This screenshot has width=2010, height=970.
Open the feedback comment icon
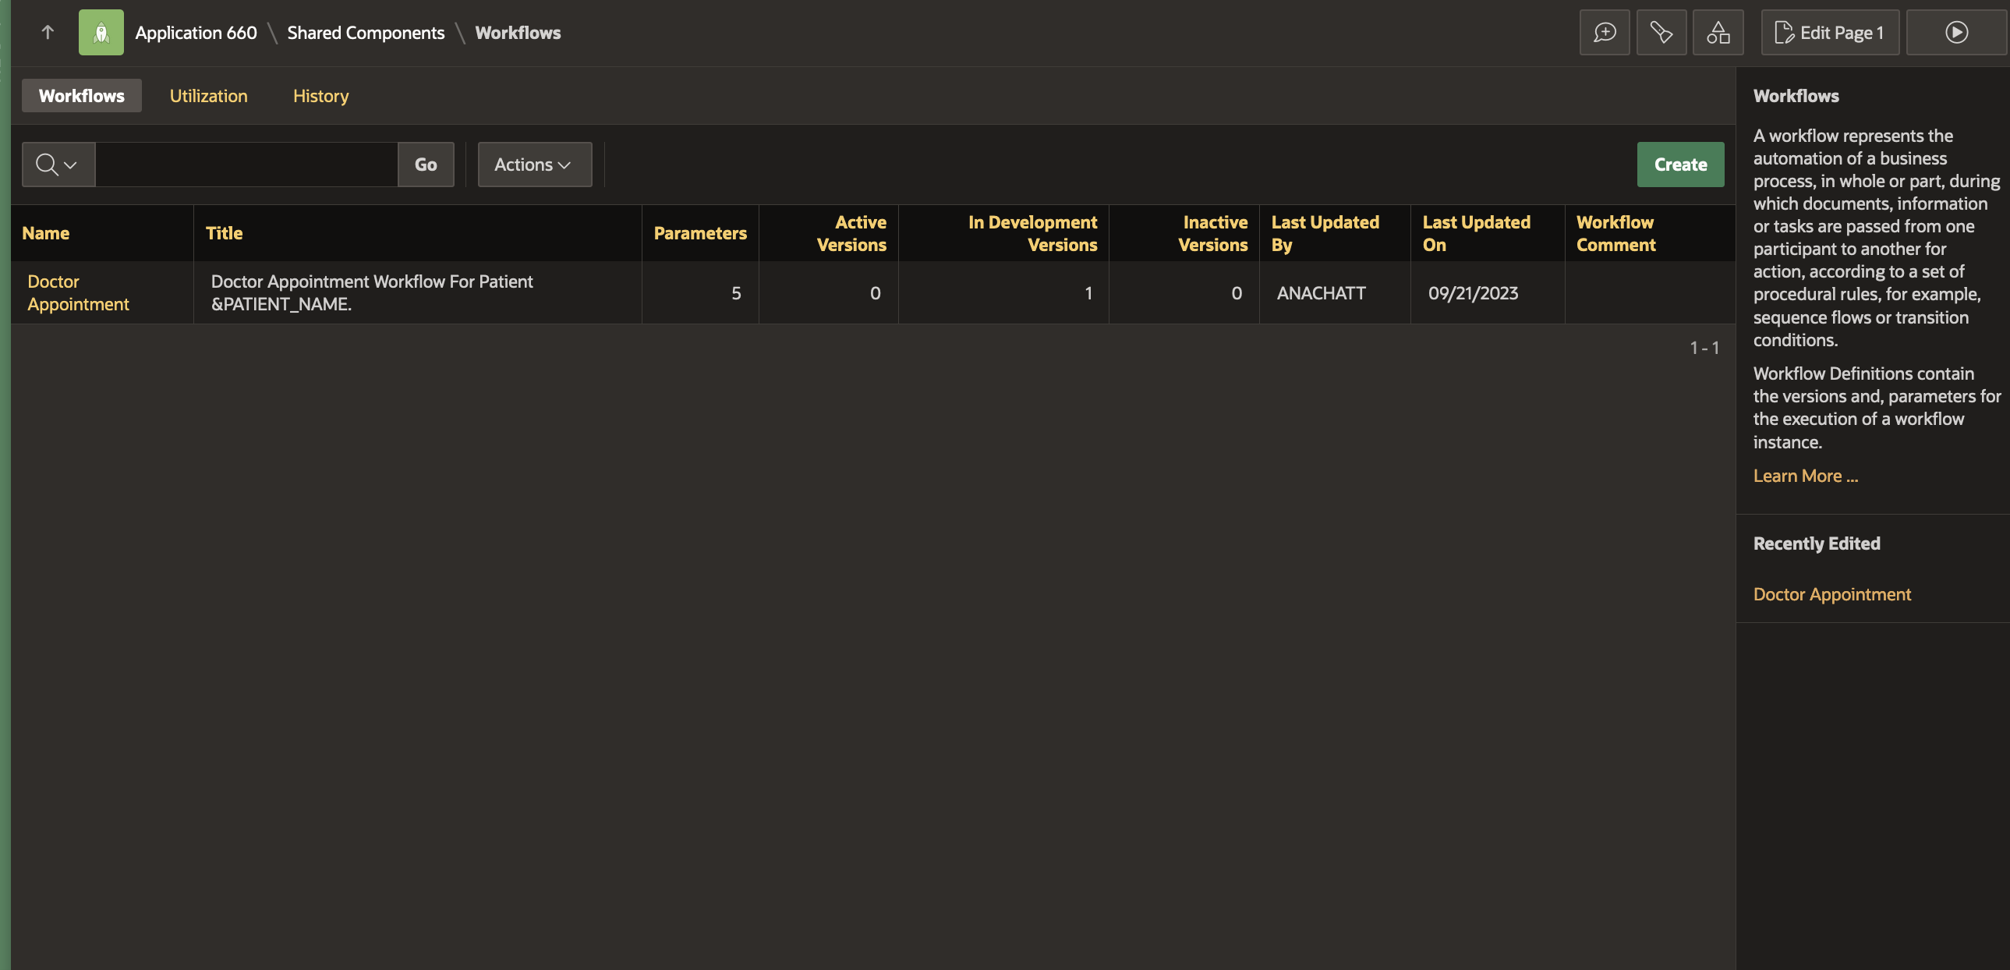(x=1605, y=32)
